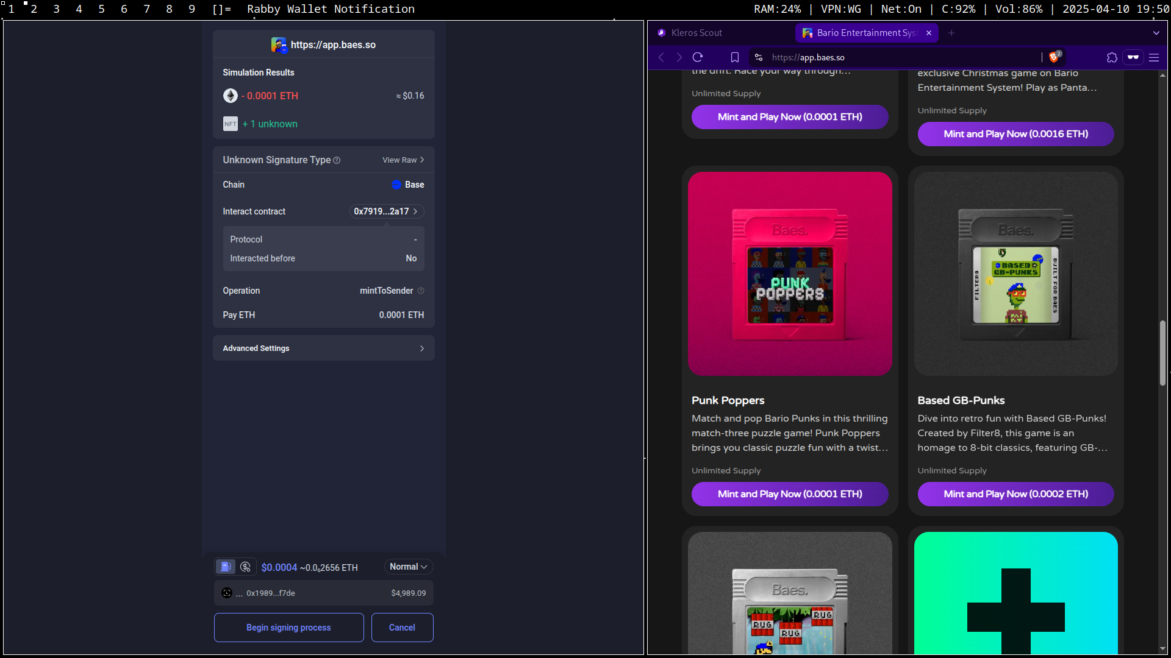Click the Base chain logo icon
This screenshot has height=658, width=1171.
(x=396, y=185)
